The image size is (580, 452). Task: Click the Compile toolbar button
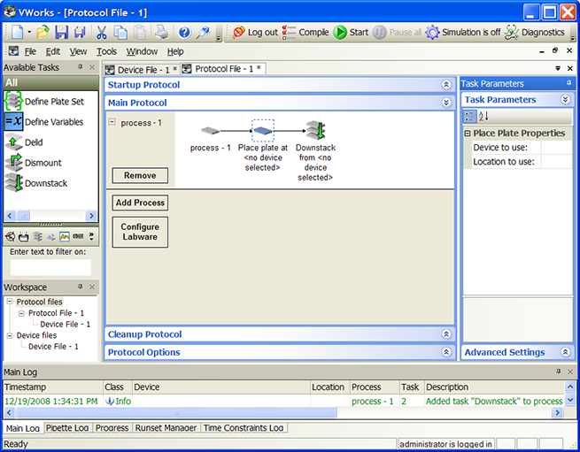pyautogui.click(x=305, y=33)
